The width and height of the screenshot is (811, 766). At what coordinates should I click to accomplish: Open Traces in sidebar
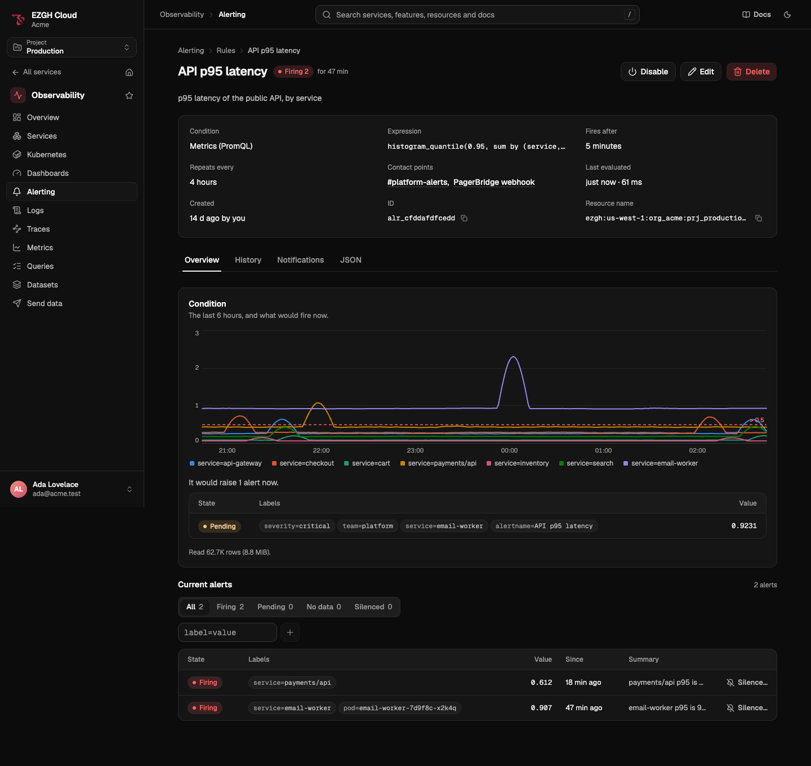[x=72, y=229]
